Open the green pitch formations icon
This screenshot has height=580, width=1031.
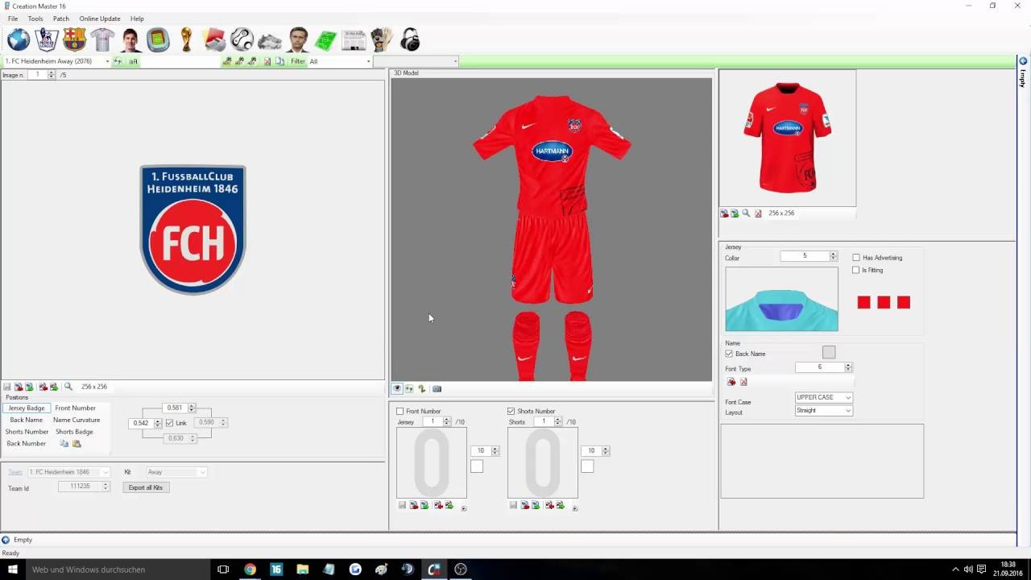point(325,39)
